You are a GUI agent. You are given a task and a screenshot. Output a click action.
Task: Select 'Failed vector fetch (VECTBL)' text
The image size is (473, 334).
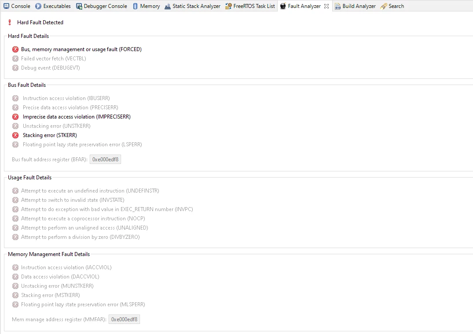tap(53, 59)
